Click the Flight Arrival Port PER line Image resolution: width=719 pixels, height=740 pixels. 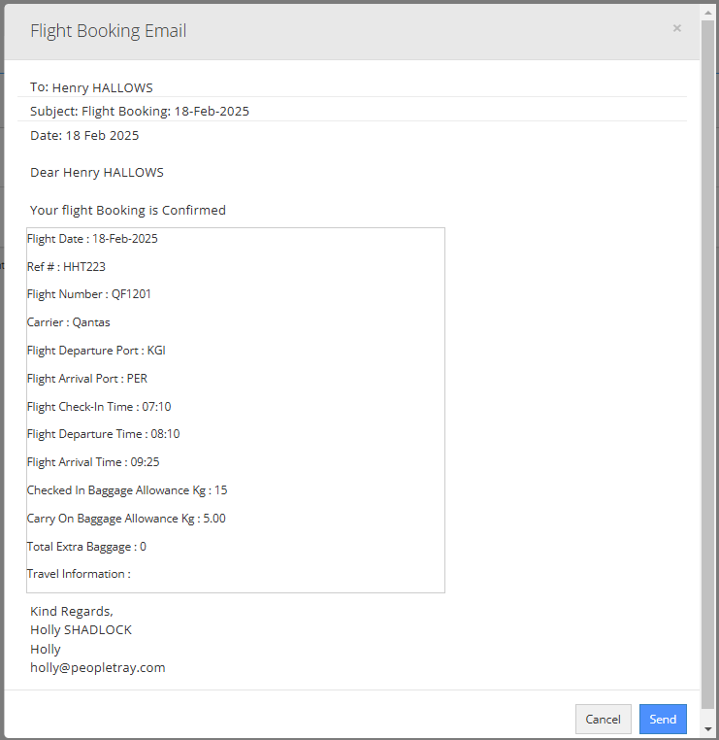87,379
